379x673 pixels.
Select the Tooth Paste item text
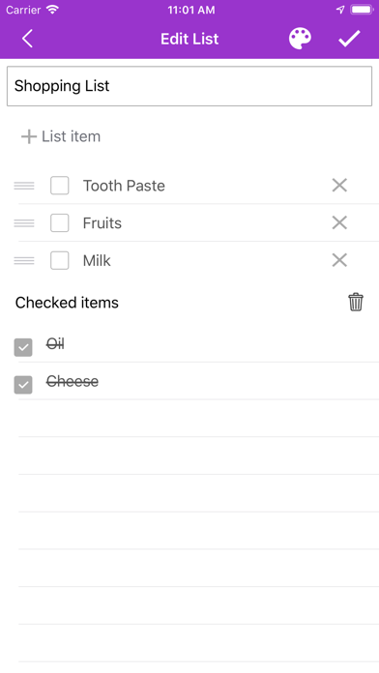coord(124,186)
